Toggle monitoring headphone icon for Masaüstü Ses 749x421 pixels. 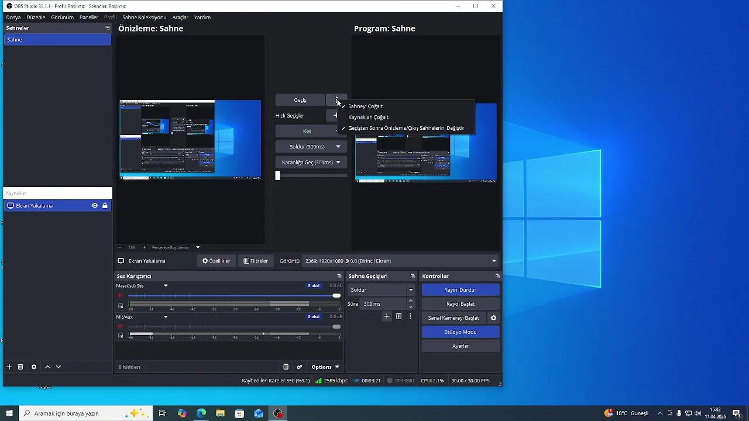[121, 305]
